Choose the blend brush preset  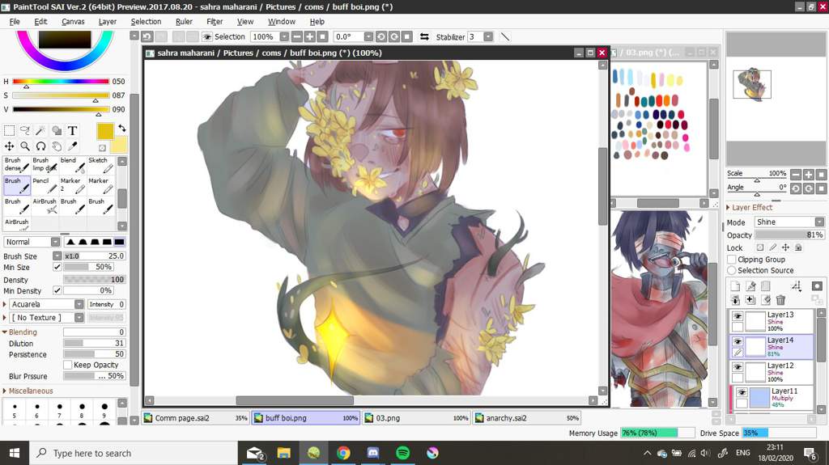(x=72, y=165)
